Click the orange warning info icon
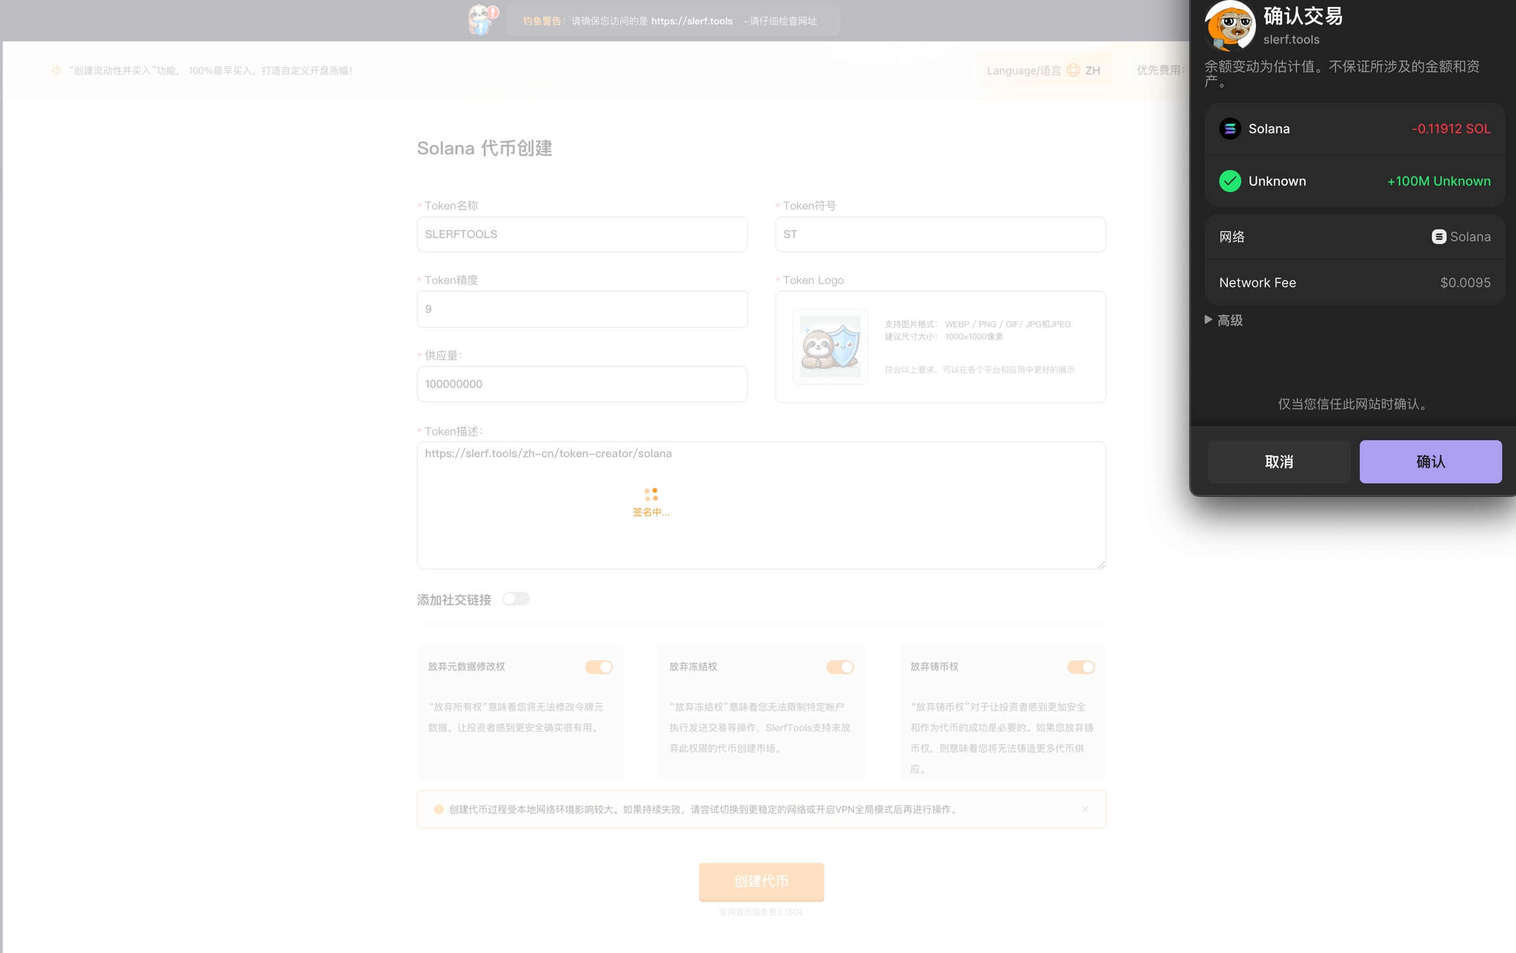1516x953 pixels. [438, 810]
